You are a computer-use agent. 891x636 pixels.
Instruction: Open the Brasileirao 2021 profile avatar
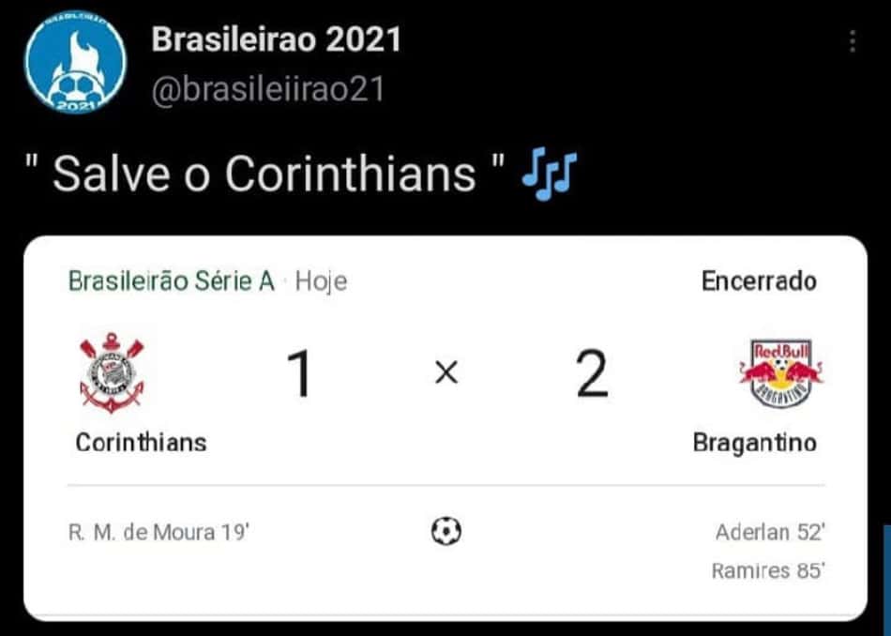click(76, 61)
